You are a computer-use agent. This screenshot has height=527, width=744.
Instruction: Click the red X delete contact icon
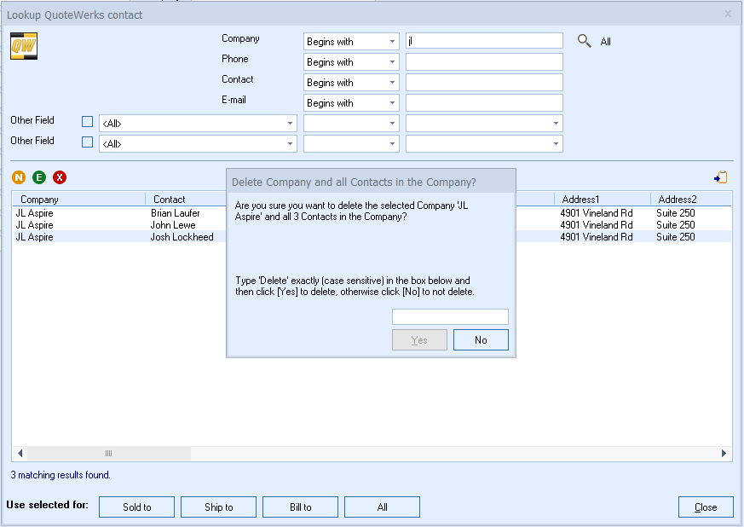pos(60,177)
